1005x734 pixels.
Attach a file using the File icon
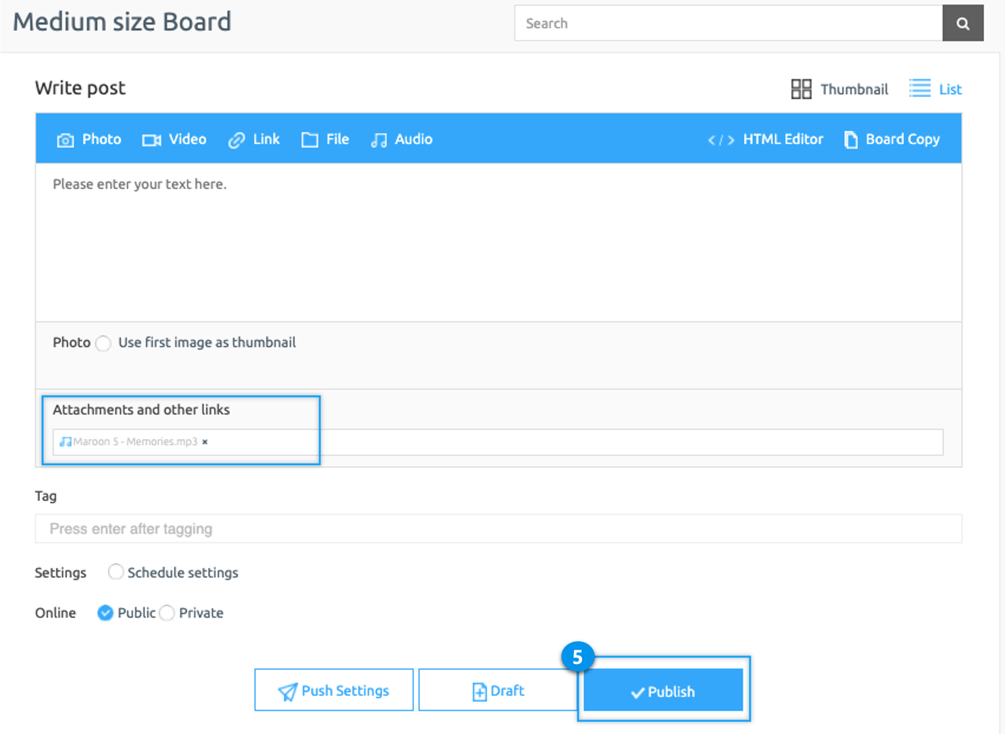309,140
